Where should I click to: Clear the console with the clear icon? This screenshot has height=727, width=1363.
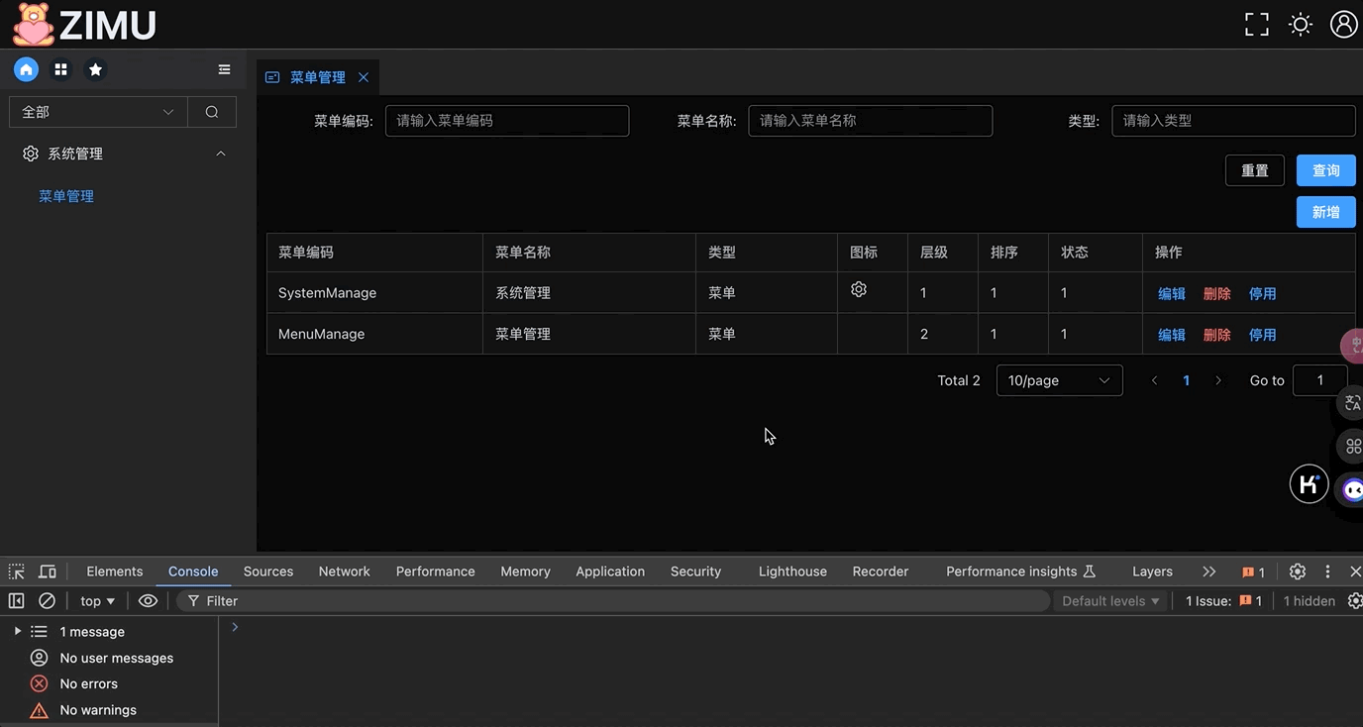(47, 601)
